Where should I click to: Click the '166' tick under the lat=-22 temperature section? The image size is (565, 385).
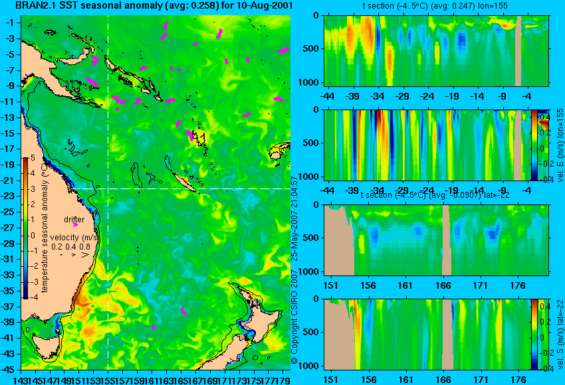pyautogui.click(x=443, y=285)
